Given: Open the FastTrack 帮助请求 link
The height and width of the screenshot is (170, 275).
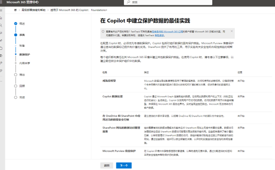Looking at the screenshot, I should coord(159,35).
